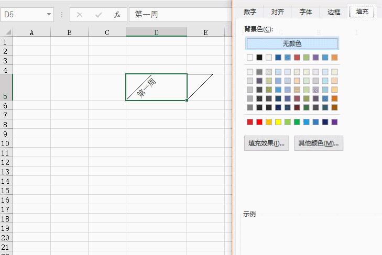Open the Name Box dropdown arrow
The image size is (382, 255).
point(49,15)
